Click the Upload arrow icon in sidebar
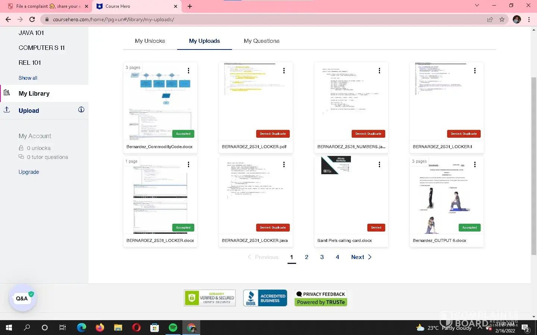Viewport: 537px width, 335px height. pos(7,110)
